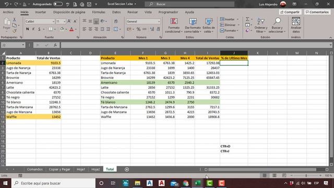Click the Compartir button
The width and height of the screenshot is (334, 188).
(x=290, y=12)
